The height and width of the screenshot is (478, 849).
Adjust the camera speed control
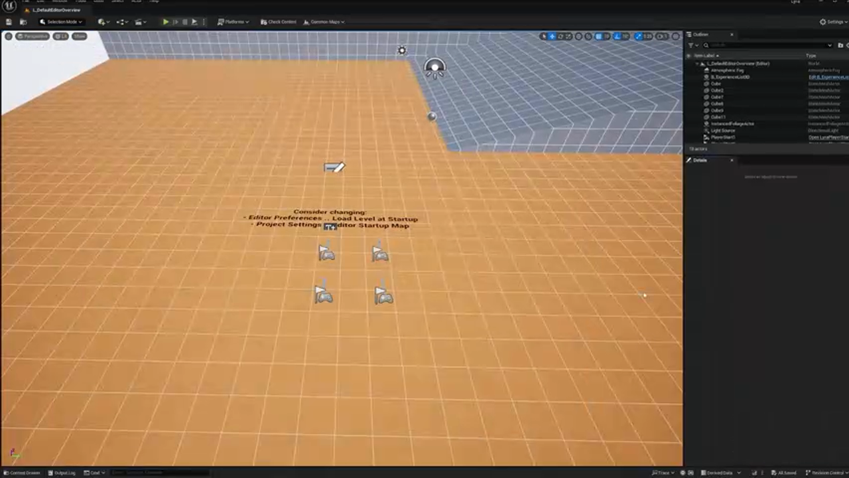[x=661, y=37]
